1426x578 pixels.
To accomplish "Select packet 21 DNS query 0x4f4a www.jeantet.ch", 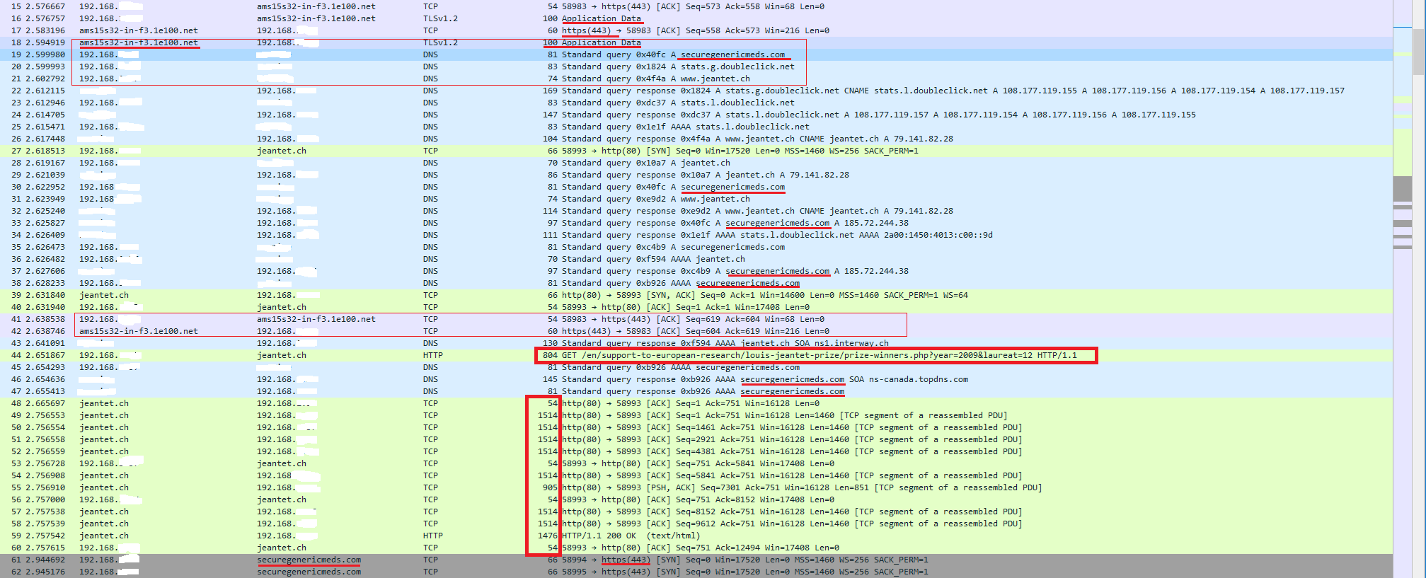I will point(696,79).
